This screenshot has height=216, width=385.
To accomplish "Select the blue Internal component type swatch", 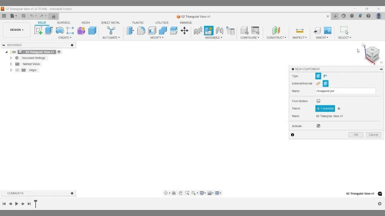I will click(x=325, y=83).
